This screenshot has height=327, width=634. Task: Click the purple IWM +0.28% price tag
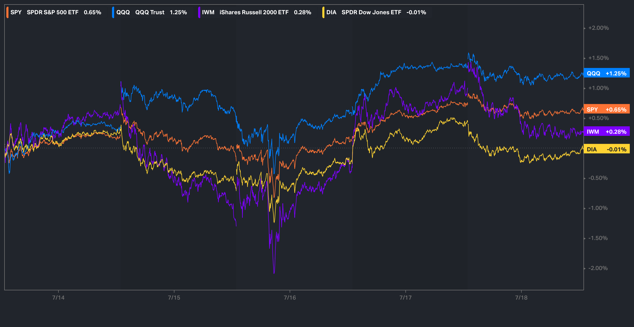tap(607, 132)
